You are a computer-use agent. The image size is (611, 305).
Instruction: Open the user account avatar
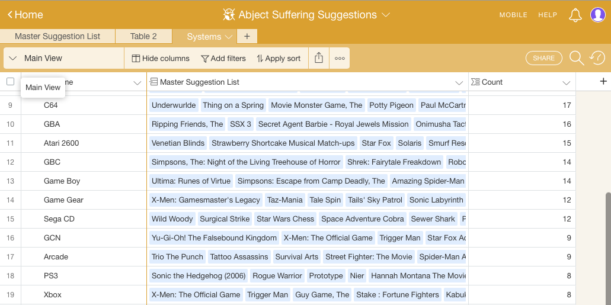click(x=598, y=15)
